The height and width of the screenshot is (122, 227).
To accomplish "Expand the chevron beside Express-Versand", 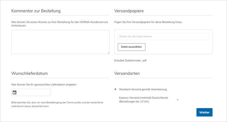I will click(178, 100).
